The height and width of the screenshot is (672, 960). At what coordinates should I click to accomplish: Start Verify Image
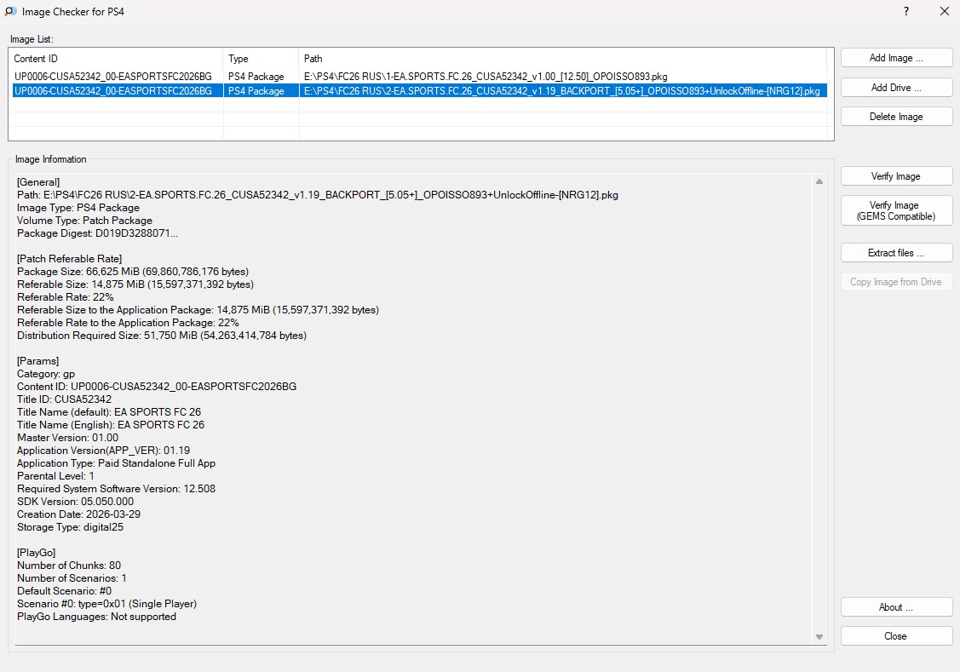pyautogui.click(x=896, y=176)
